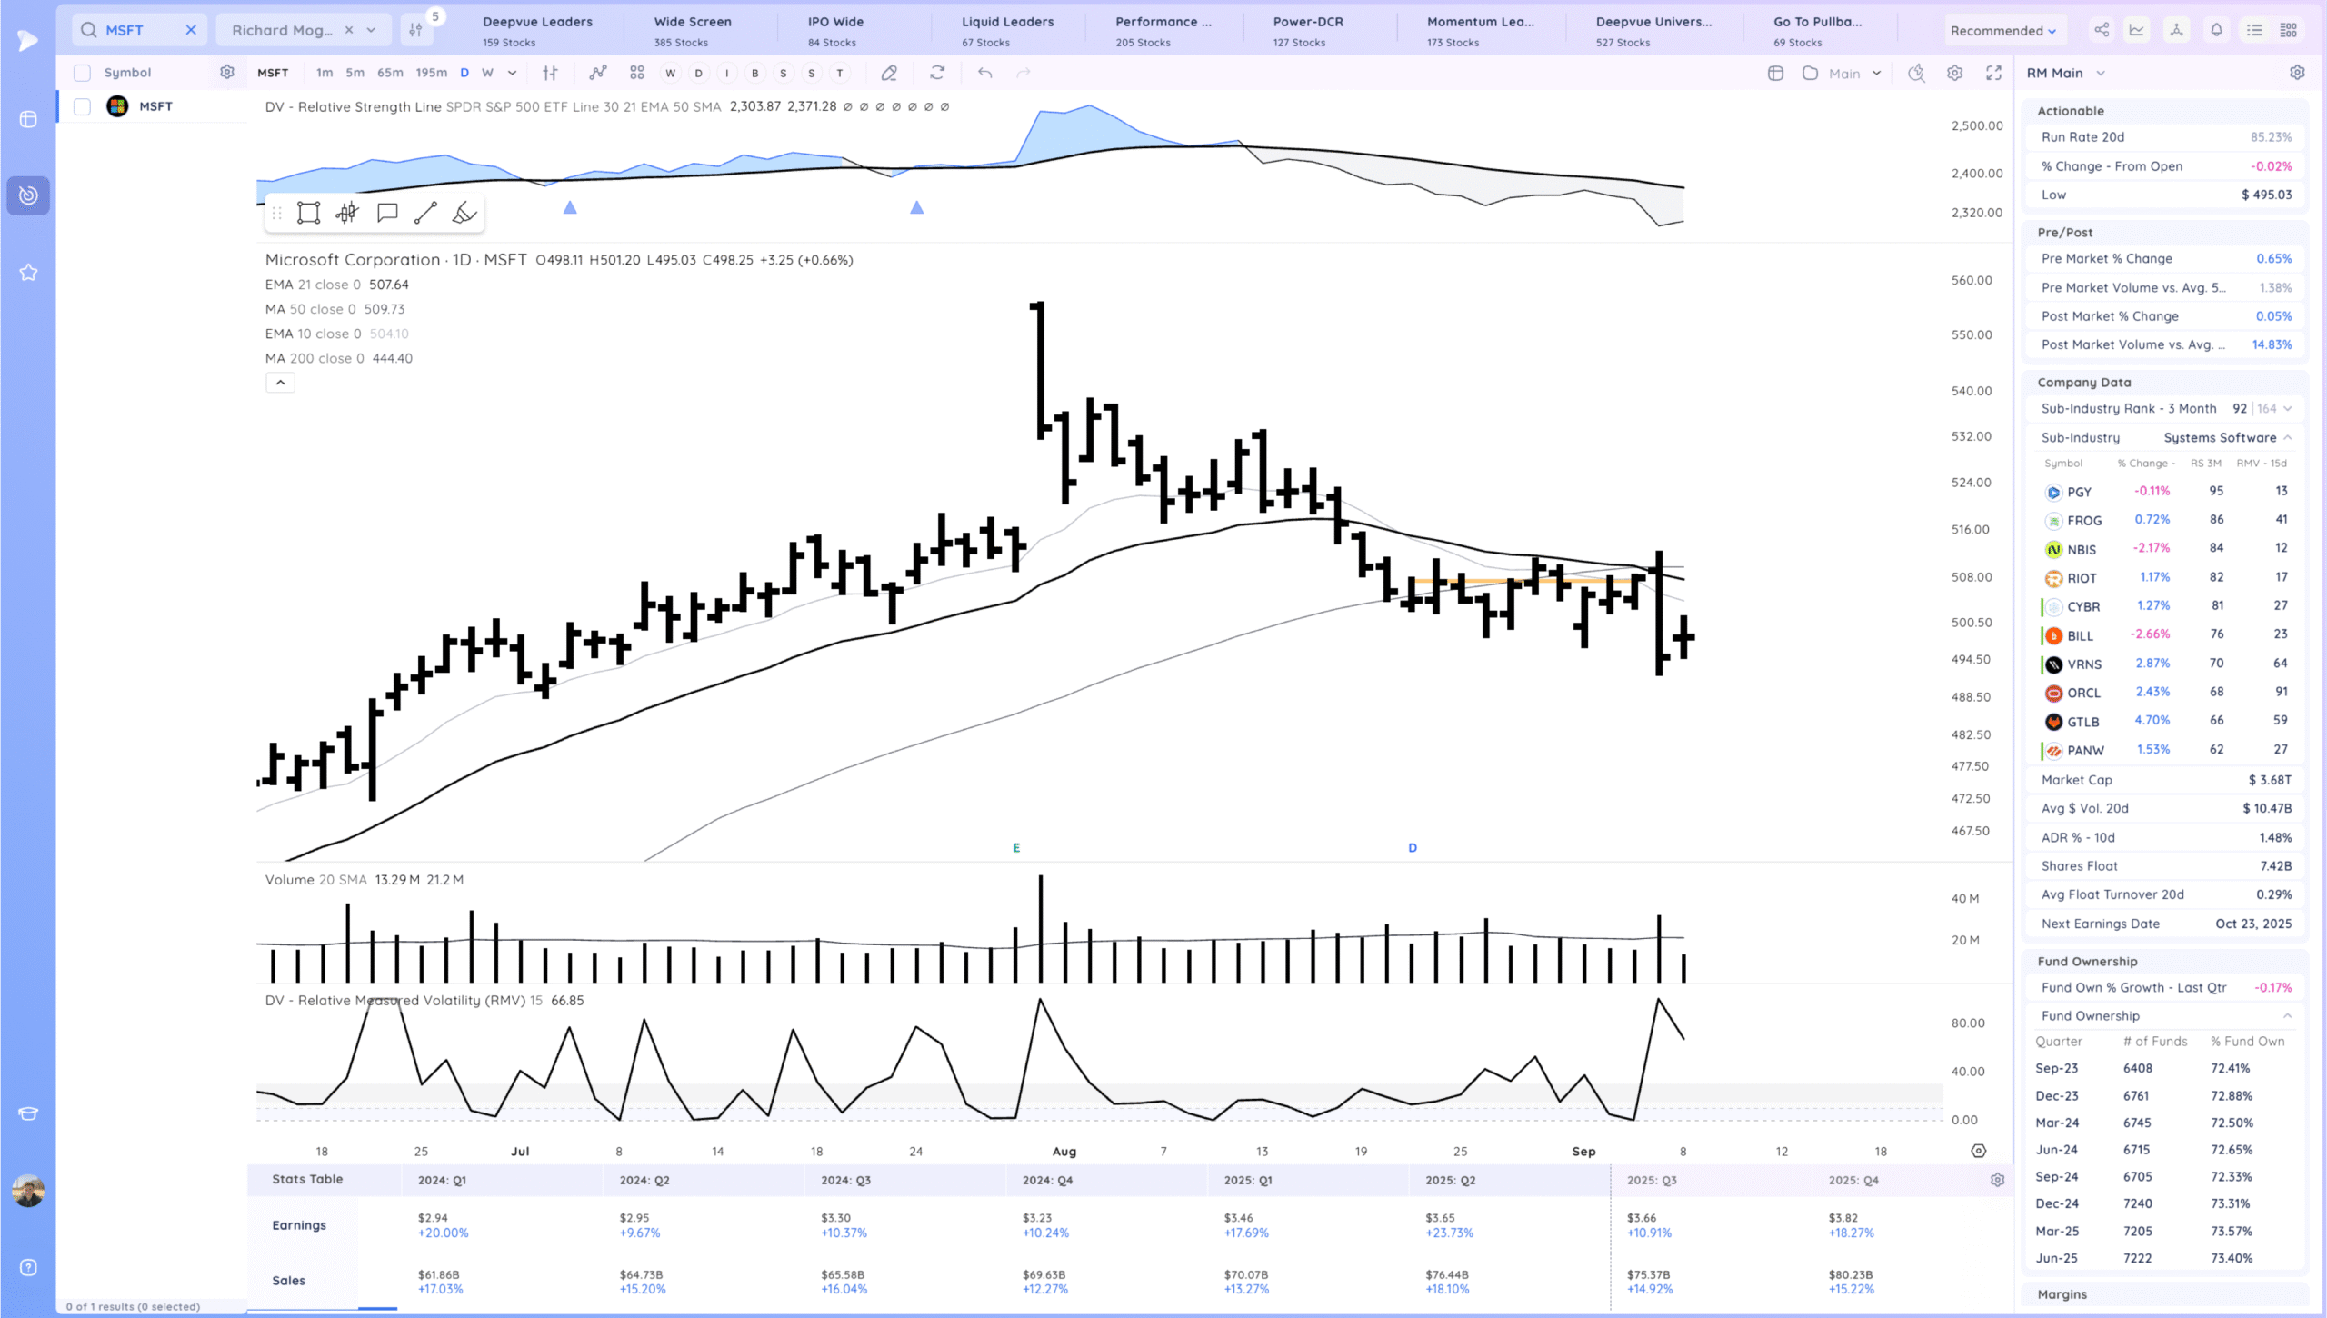Collapse the indicator legend chevron

click(280, 383)
